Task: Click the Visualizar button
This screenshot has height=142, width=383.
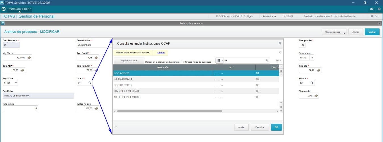Action: tap(260, 127)
